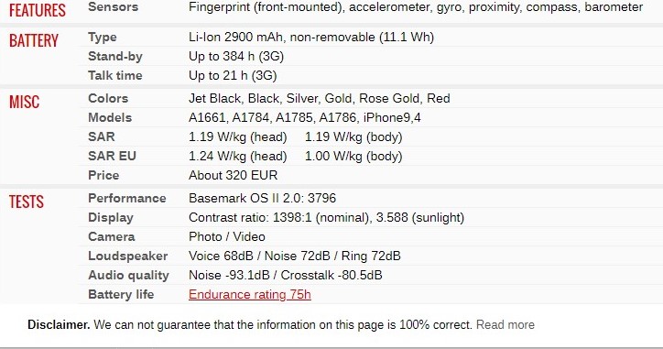The height and width of the screenshot is (349, 663).
Task: Click the About 320 EUR price value
Action: pyautogui.click(x=233, y=175)
